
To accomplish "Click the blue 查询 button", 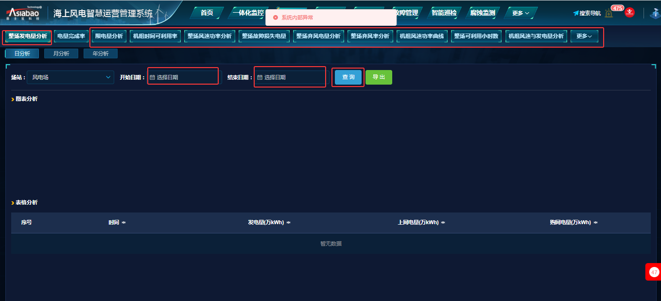I will 348,77.
